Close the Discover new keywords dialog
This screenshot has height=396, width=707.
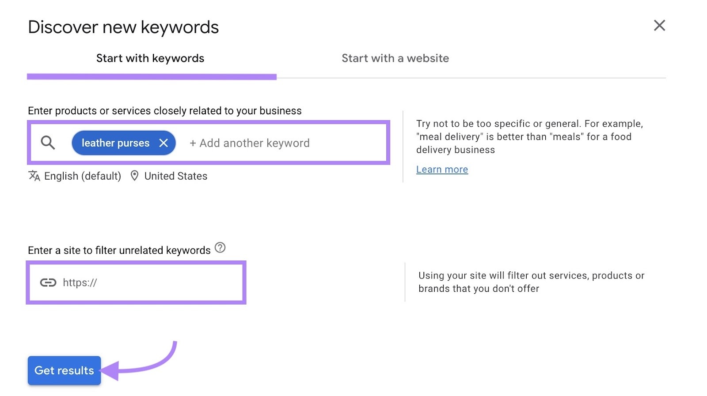tap(659, 26)
